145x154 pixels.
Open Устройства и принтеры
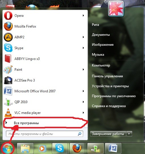pyautogui.click(x=110, y=86)
